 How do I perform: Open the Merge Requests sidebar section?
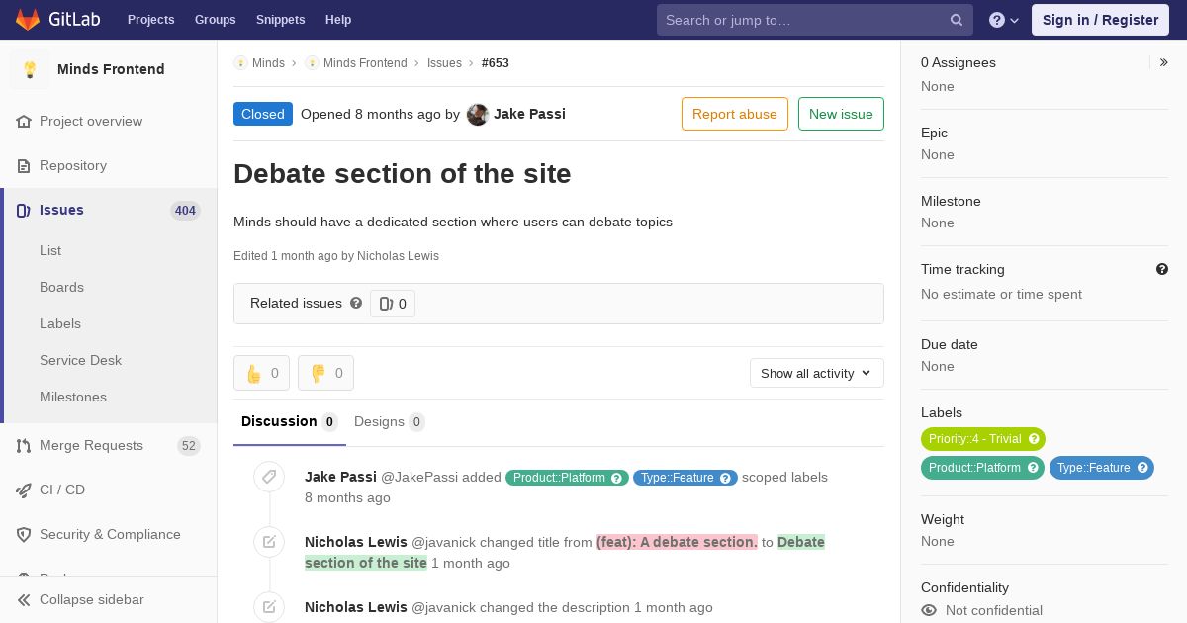click(91, 445)
